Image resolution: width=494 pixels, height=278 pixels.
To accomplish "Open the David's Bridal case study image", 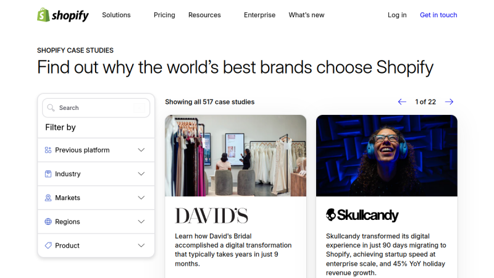I will [235, 156].
